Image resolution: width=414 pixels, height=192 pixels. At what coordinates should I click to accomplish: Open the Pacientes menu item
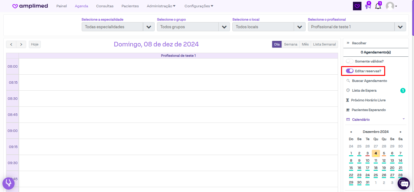[x=130, y=6]
